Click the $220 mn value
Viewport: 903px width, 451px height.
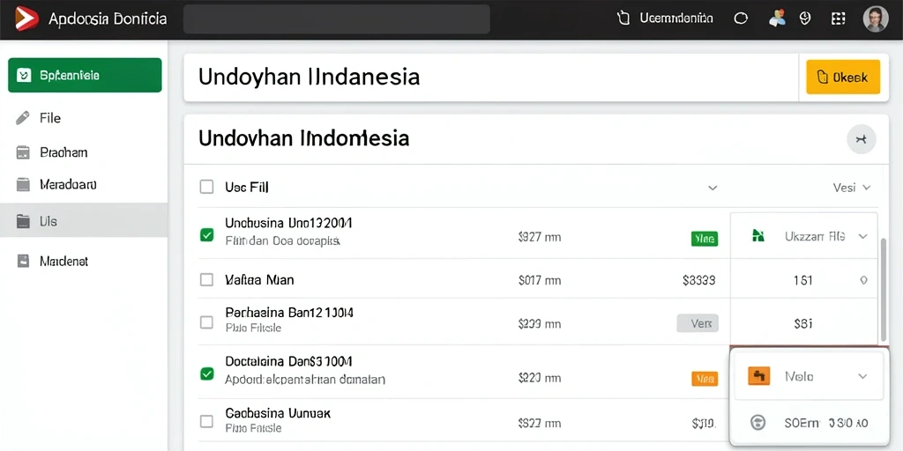pos(540,378)
